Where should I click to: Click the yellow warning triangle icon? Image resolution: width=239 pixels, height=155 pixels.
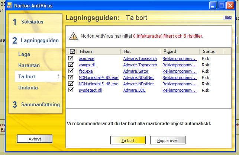(x=73, y=36)
